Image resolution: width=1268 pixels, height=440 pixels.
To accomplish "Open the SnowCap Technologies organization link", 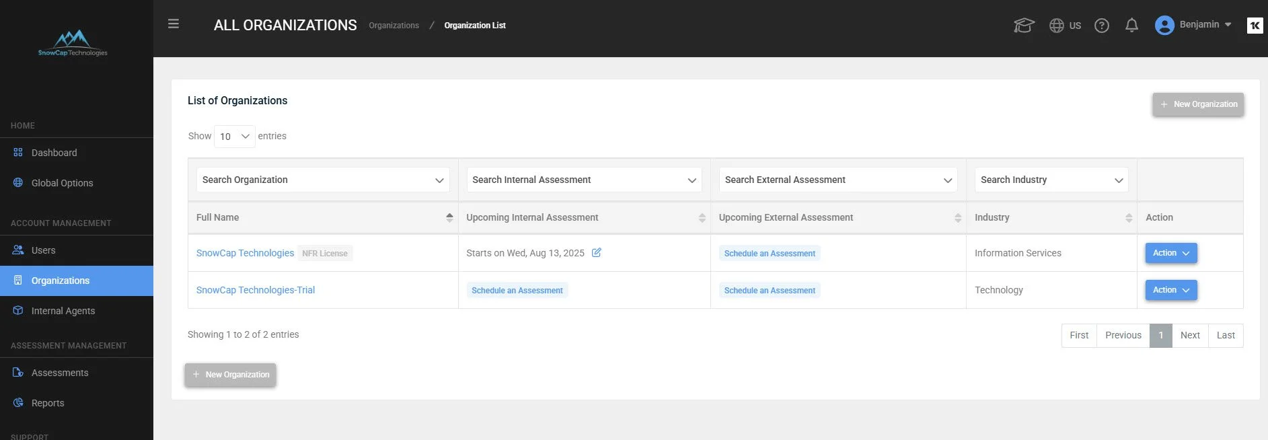I will coord(245,253).
